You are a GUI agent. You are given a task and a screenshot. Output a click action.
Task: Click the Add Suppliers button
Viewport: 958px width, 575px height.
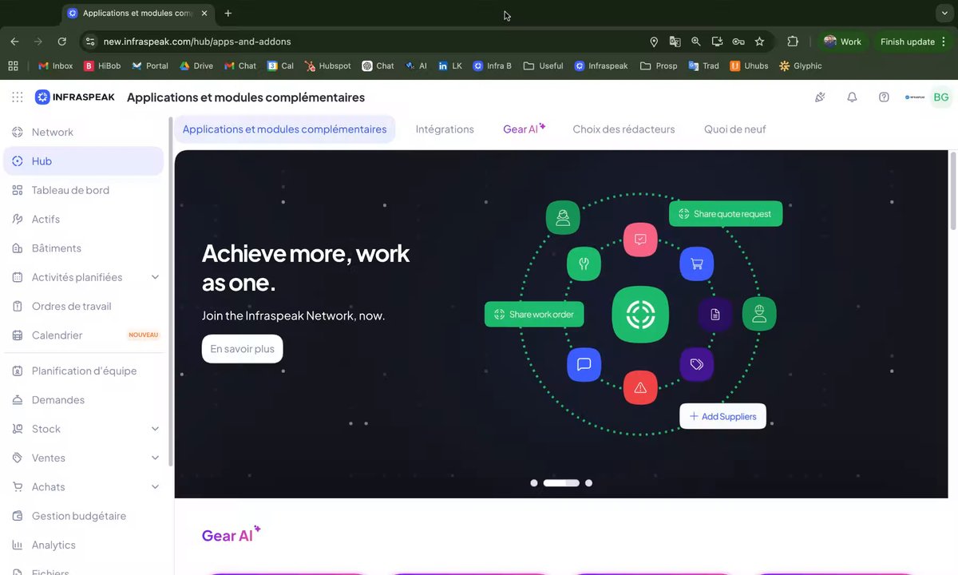pos(722,417)
